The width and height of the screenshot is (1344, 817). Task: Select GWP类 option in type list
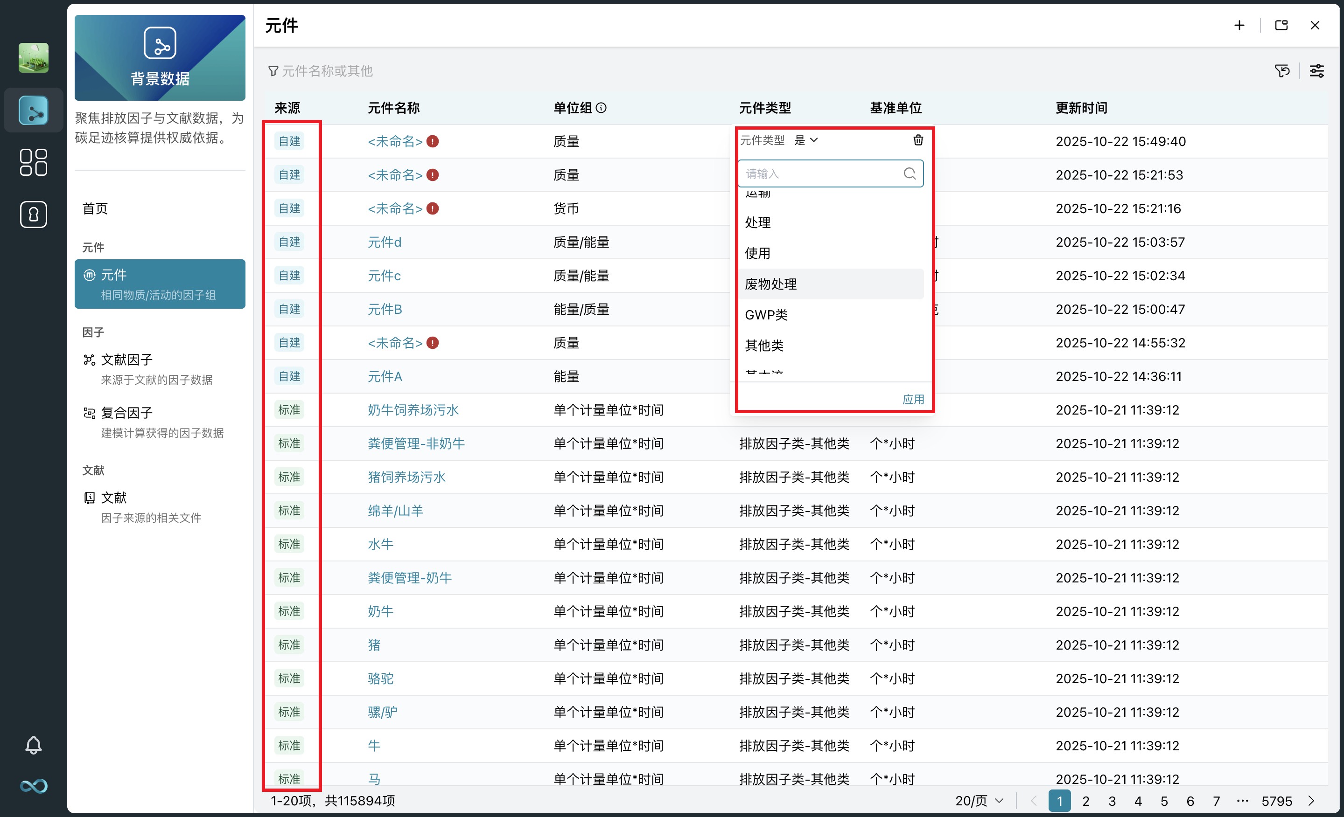766,314
